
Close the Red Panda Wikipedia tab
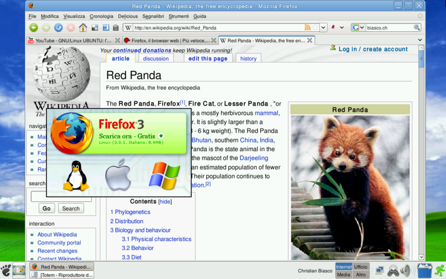310,40
